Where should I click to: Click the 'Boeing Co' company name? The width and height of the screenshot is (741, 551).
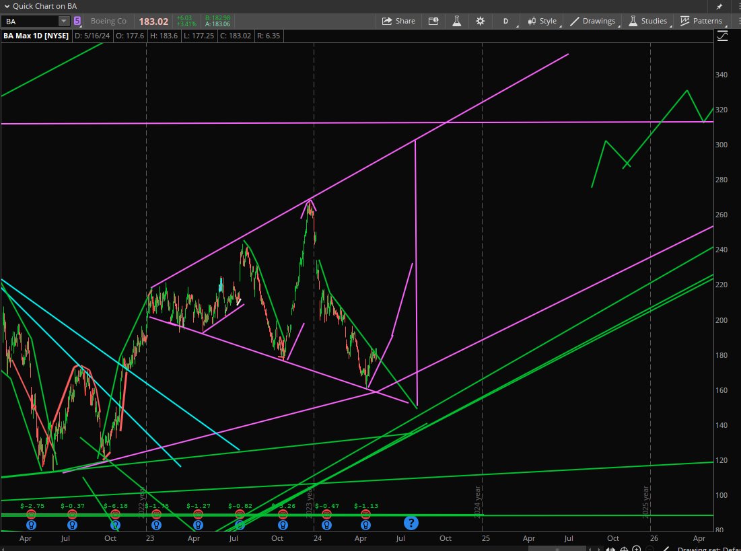108,21
